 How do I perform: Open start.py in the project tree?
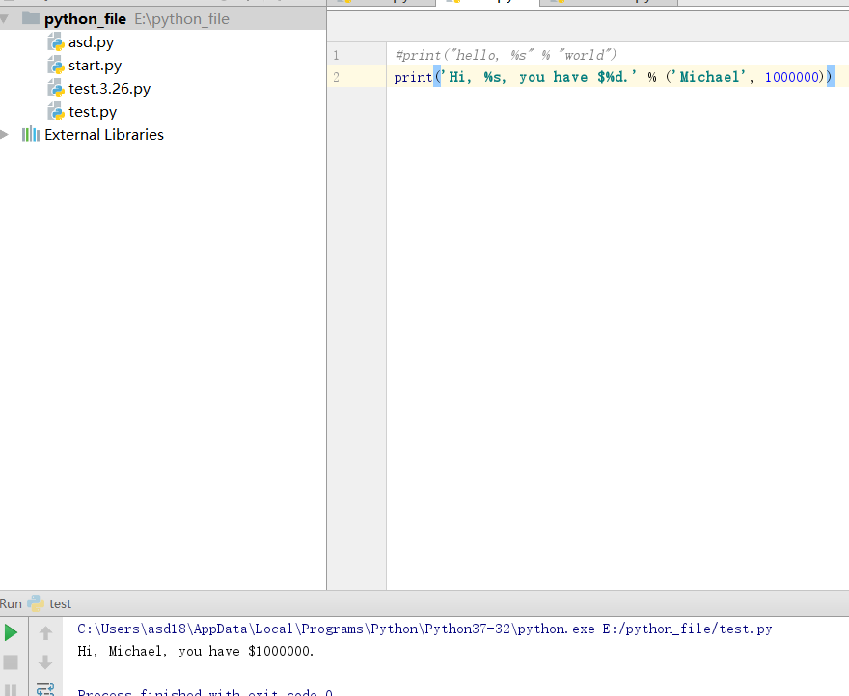tap(95, 66)
